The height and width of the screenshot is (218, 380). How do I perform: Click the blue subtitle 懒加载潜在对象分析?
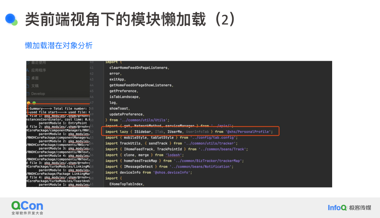click(x=59, y=45)
